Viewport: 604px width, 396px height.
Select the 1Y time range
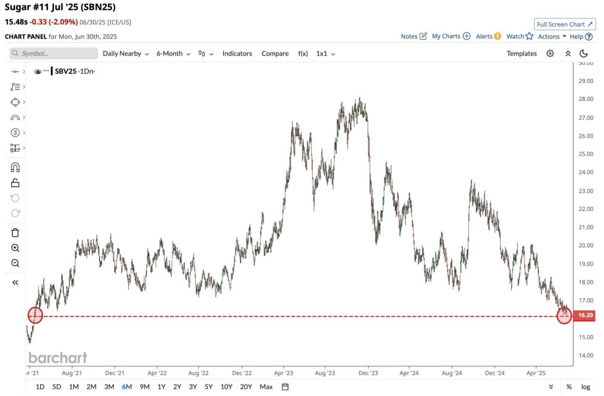point(161,387)
